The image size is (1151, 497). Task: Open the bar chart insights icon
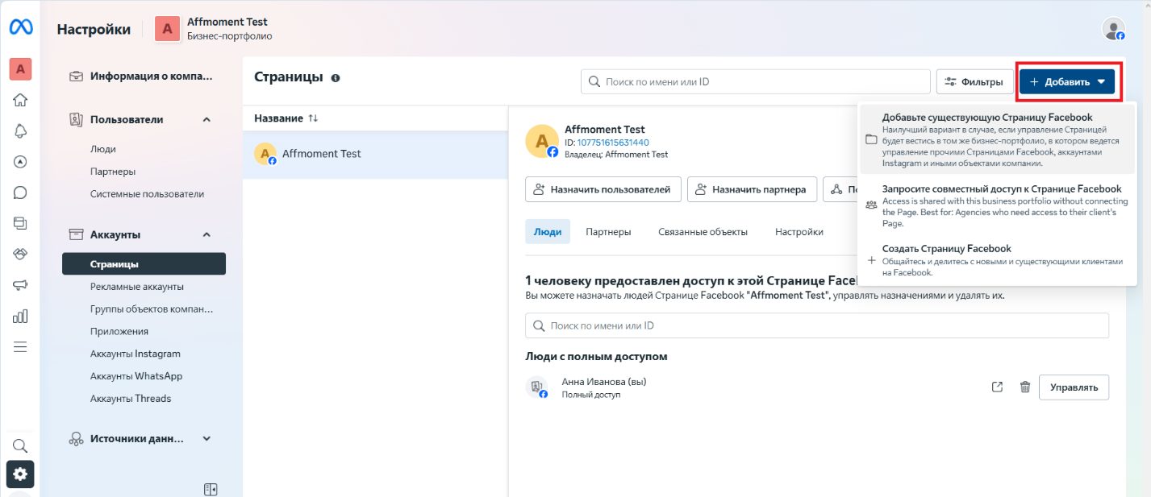click(x=20, y=316)
